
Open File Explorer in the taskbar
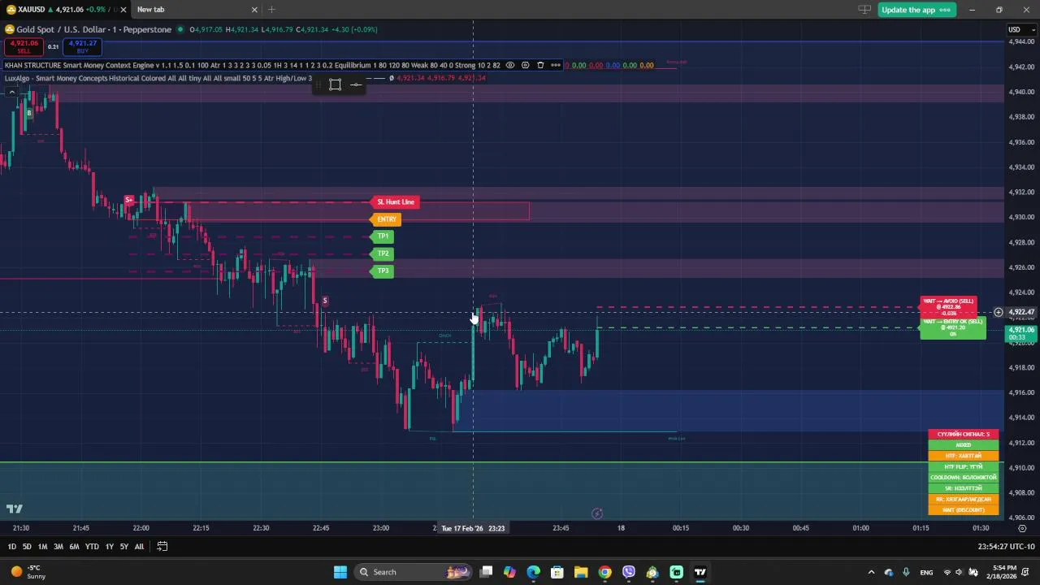point(581,572)
